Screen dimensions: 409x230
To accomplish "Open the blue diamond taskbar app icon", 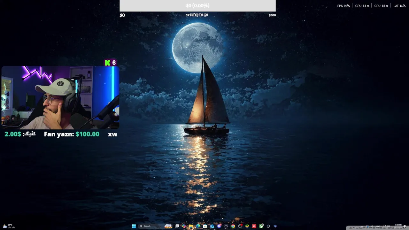I will coord(275,226).
